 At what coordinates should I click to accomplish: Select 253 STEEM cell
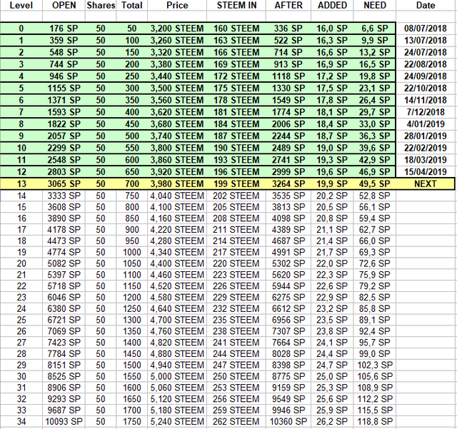(x=236, y=388)
